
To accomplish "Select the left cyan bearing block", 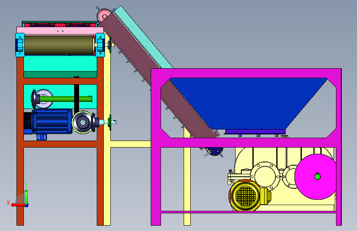I will 20,45.
